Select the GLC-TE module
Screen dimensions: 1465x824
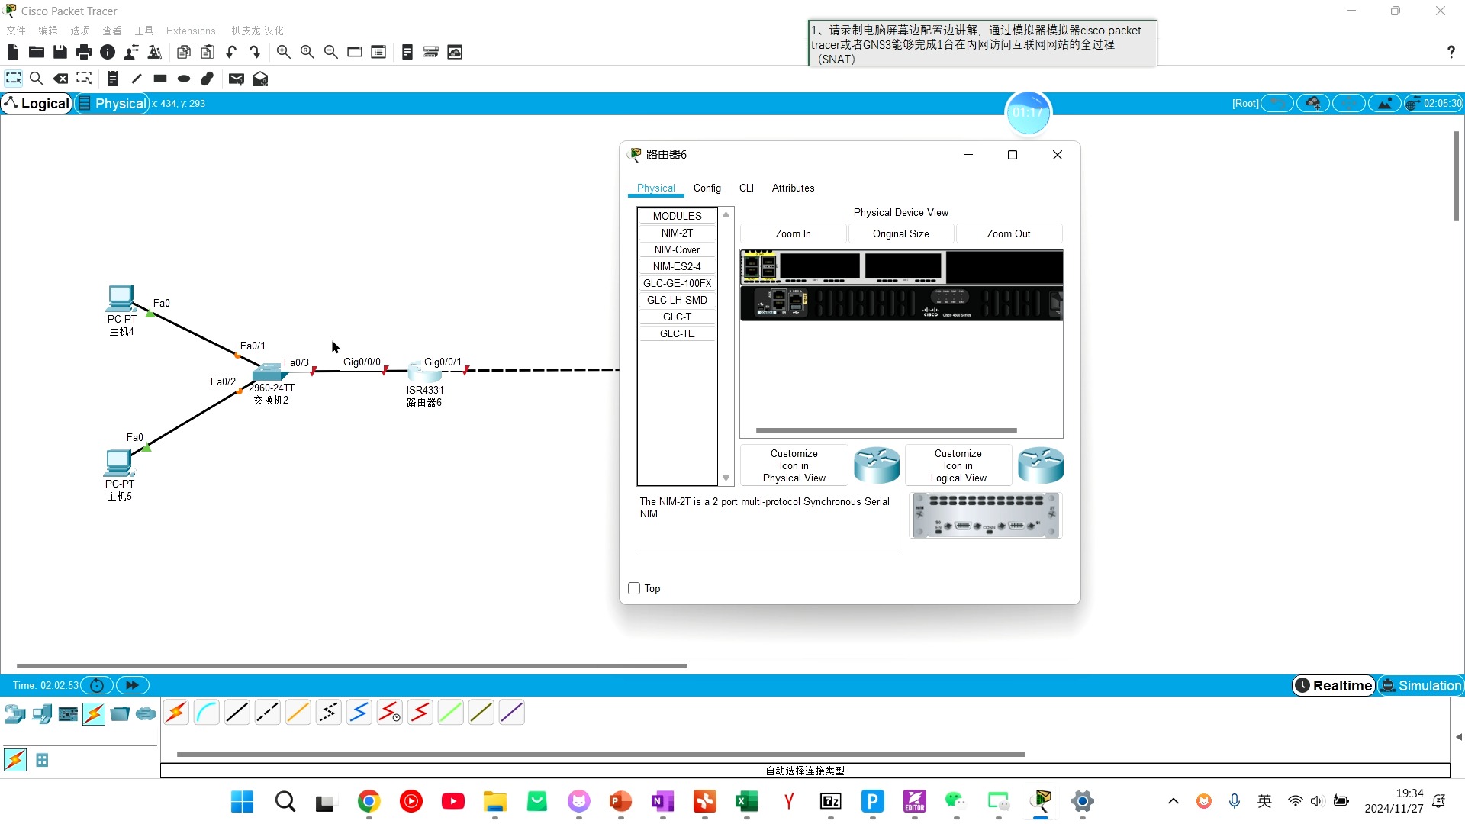678,333
